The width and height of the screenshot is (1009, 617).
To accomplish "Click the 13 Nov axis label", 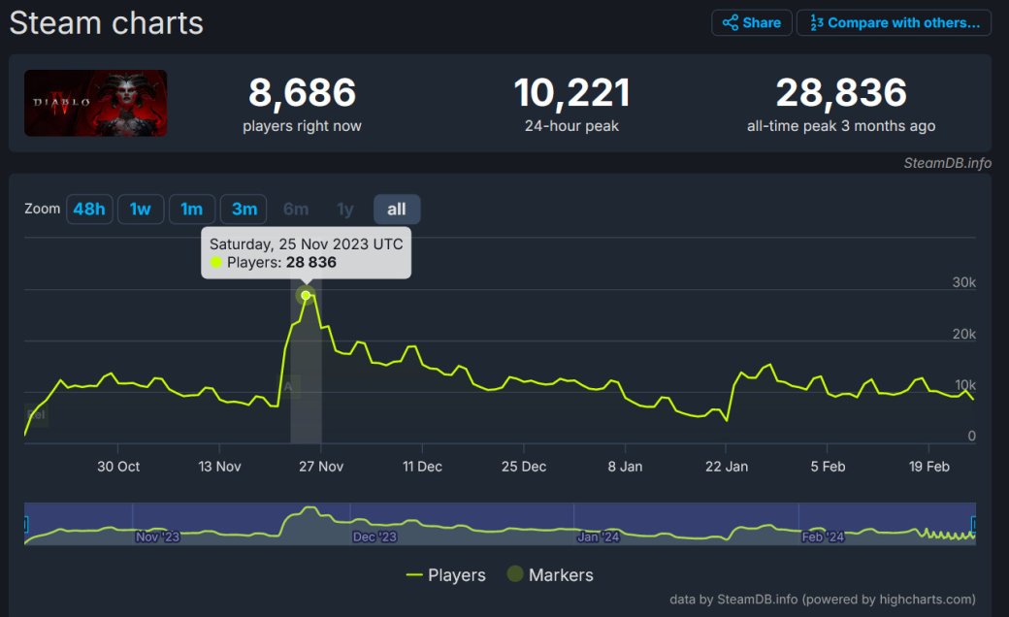I will coord(219,467).
